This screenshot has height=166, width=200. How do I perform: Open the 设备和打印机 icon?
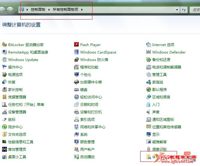77,112
